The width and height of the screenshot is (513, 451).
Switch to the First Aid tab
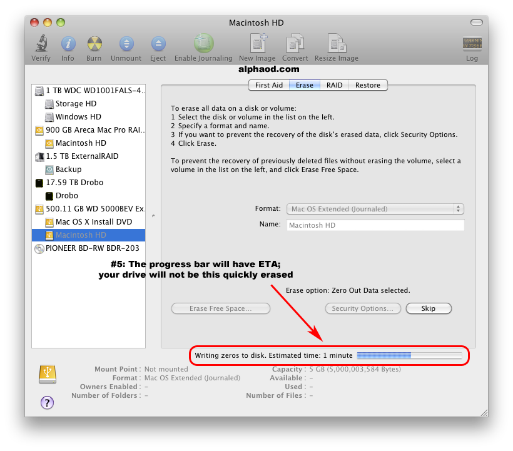click(268, 85)
